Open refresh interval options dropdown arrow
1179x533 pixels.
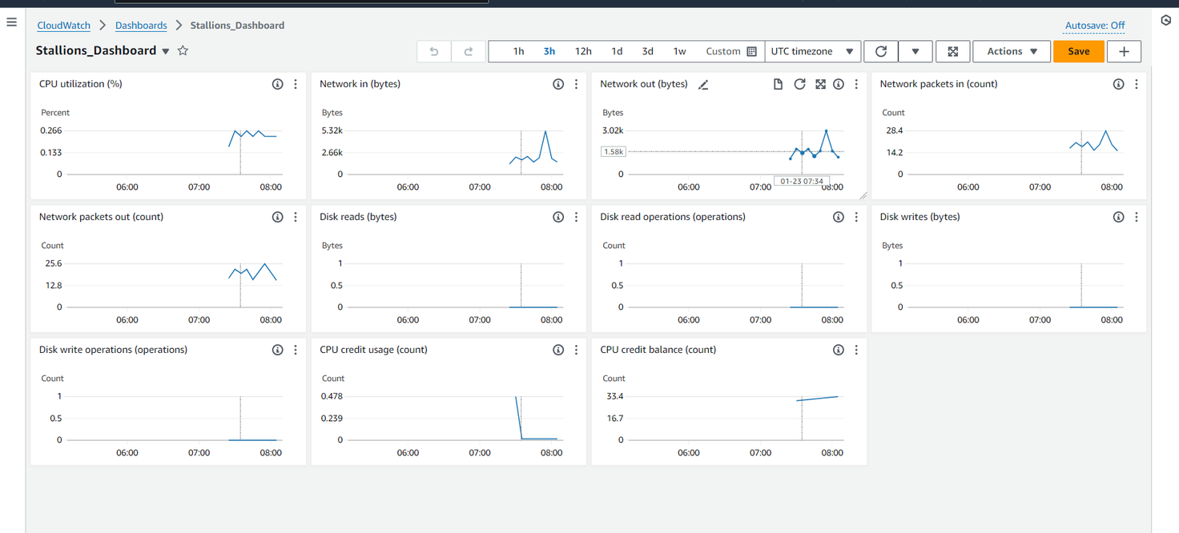click(915, 51)
